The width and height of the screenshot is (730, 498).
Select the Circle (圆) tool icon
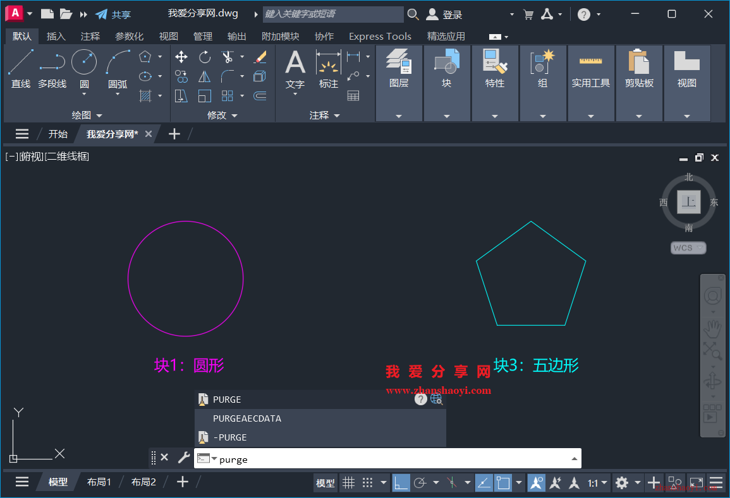pos(84,62)
